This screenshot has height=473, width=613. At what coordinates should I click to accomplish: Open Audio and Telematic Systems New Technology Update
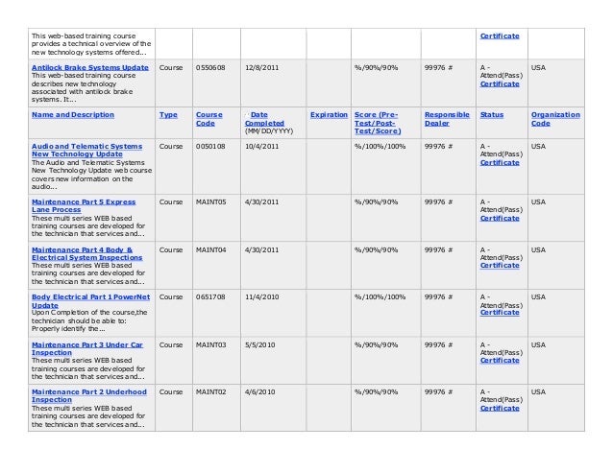[86, 151]
